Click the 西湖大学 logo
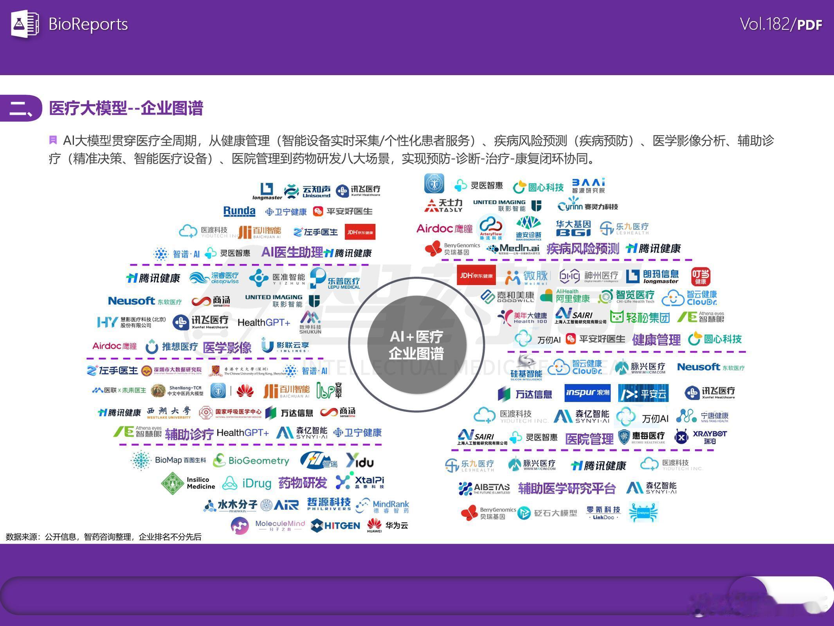Image resolution: width=834 pixels, height=626 pixels. pos(169,413)
